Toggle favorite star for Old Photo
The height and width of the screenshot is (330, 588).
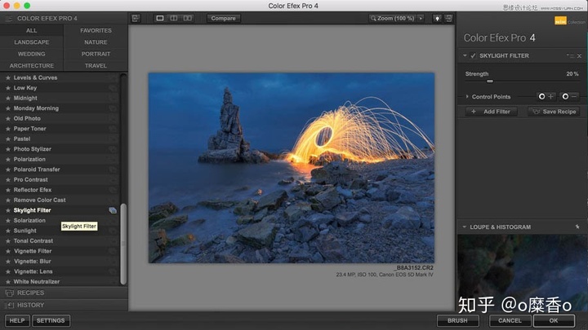click(8, 119)
